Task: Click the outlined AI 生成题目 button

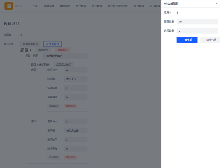Action: click(x=53, y=44)
